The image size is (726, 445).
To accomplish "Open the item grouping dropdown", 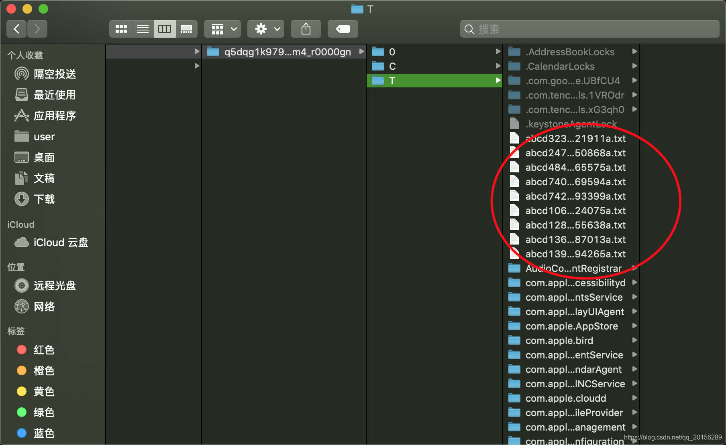I will [222, 28].
